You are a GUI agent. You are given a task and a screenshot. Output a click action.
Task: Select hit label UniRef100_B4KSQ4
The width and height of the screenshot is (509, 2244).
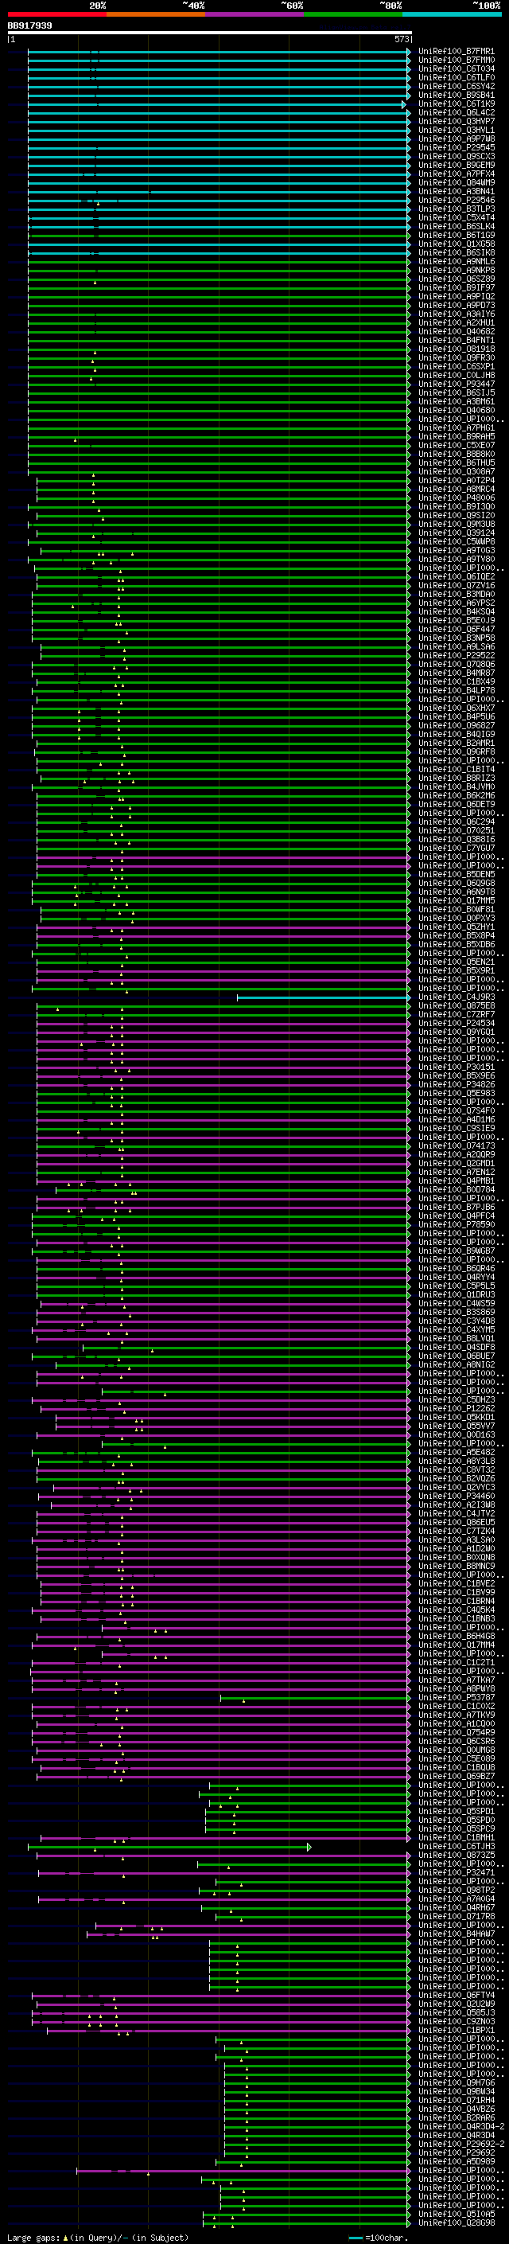(x=457, y=611)
